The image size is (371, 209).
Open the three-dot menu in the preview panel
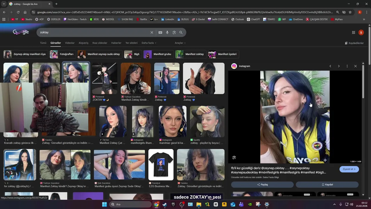click(x=347, y=66)
